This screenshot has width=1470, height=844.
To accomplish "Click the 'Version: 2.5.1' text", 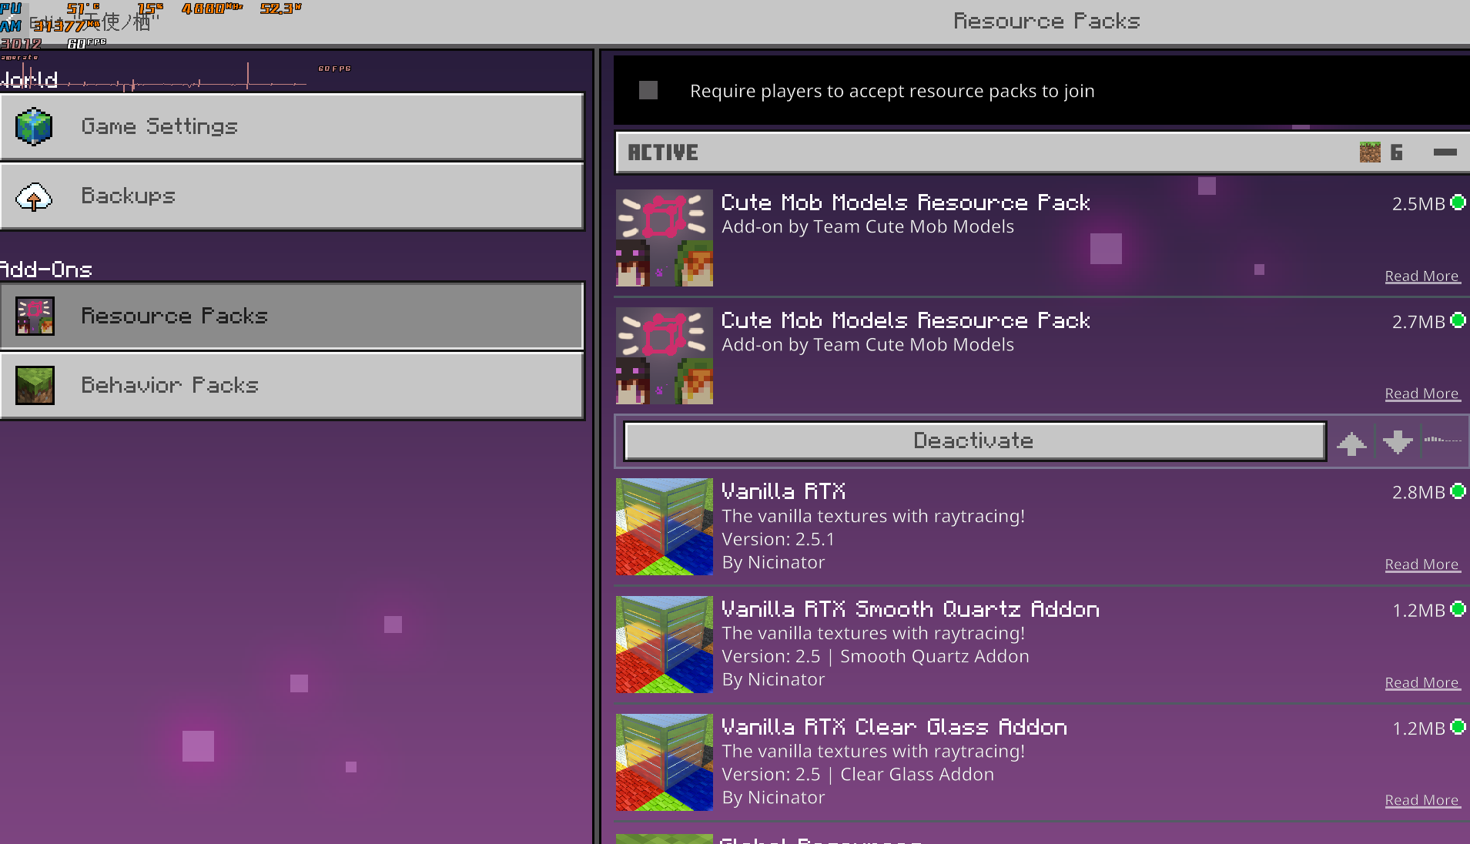I will tap(778, 539).
